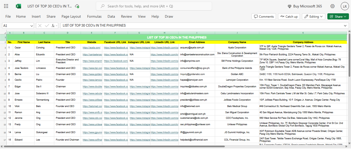Select cell info@belomed.com
This screenshot has width=351, height=149.
pyautogui.click(x=197, y=106)
